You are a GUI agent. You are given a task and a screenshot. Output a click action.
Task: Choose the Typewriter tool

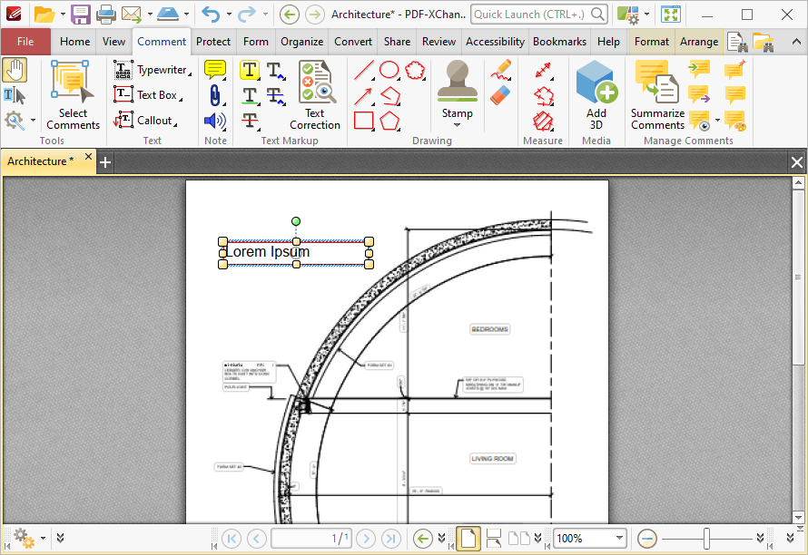coord(153,70)
